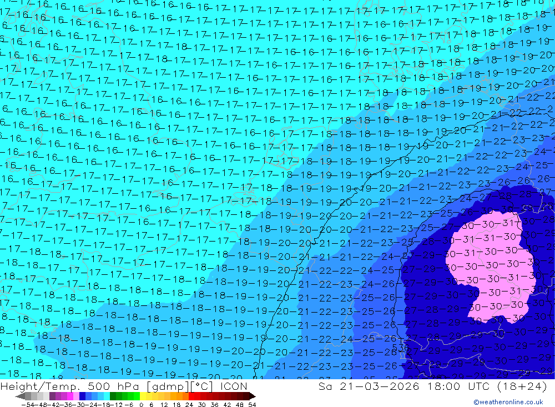
Task: Click the '24' legend scale label
Action: click(x=189, y=405)
